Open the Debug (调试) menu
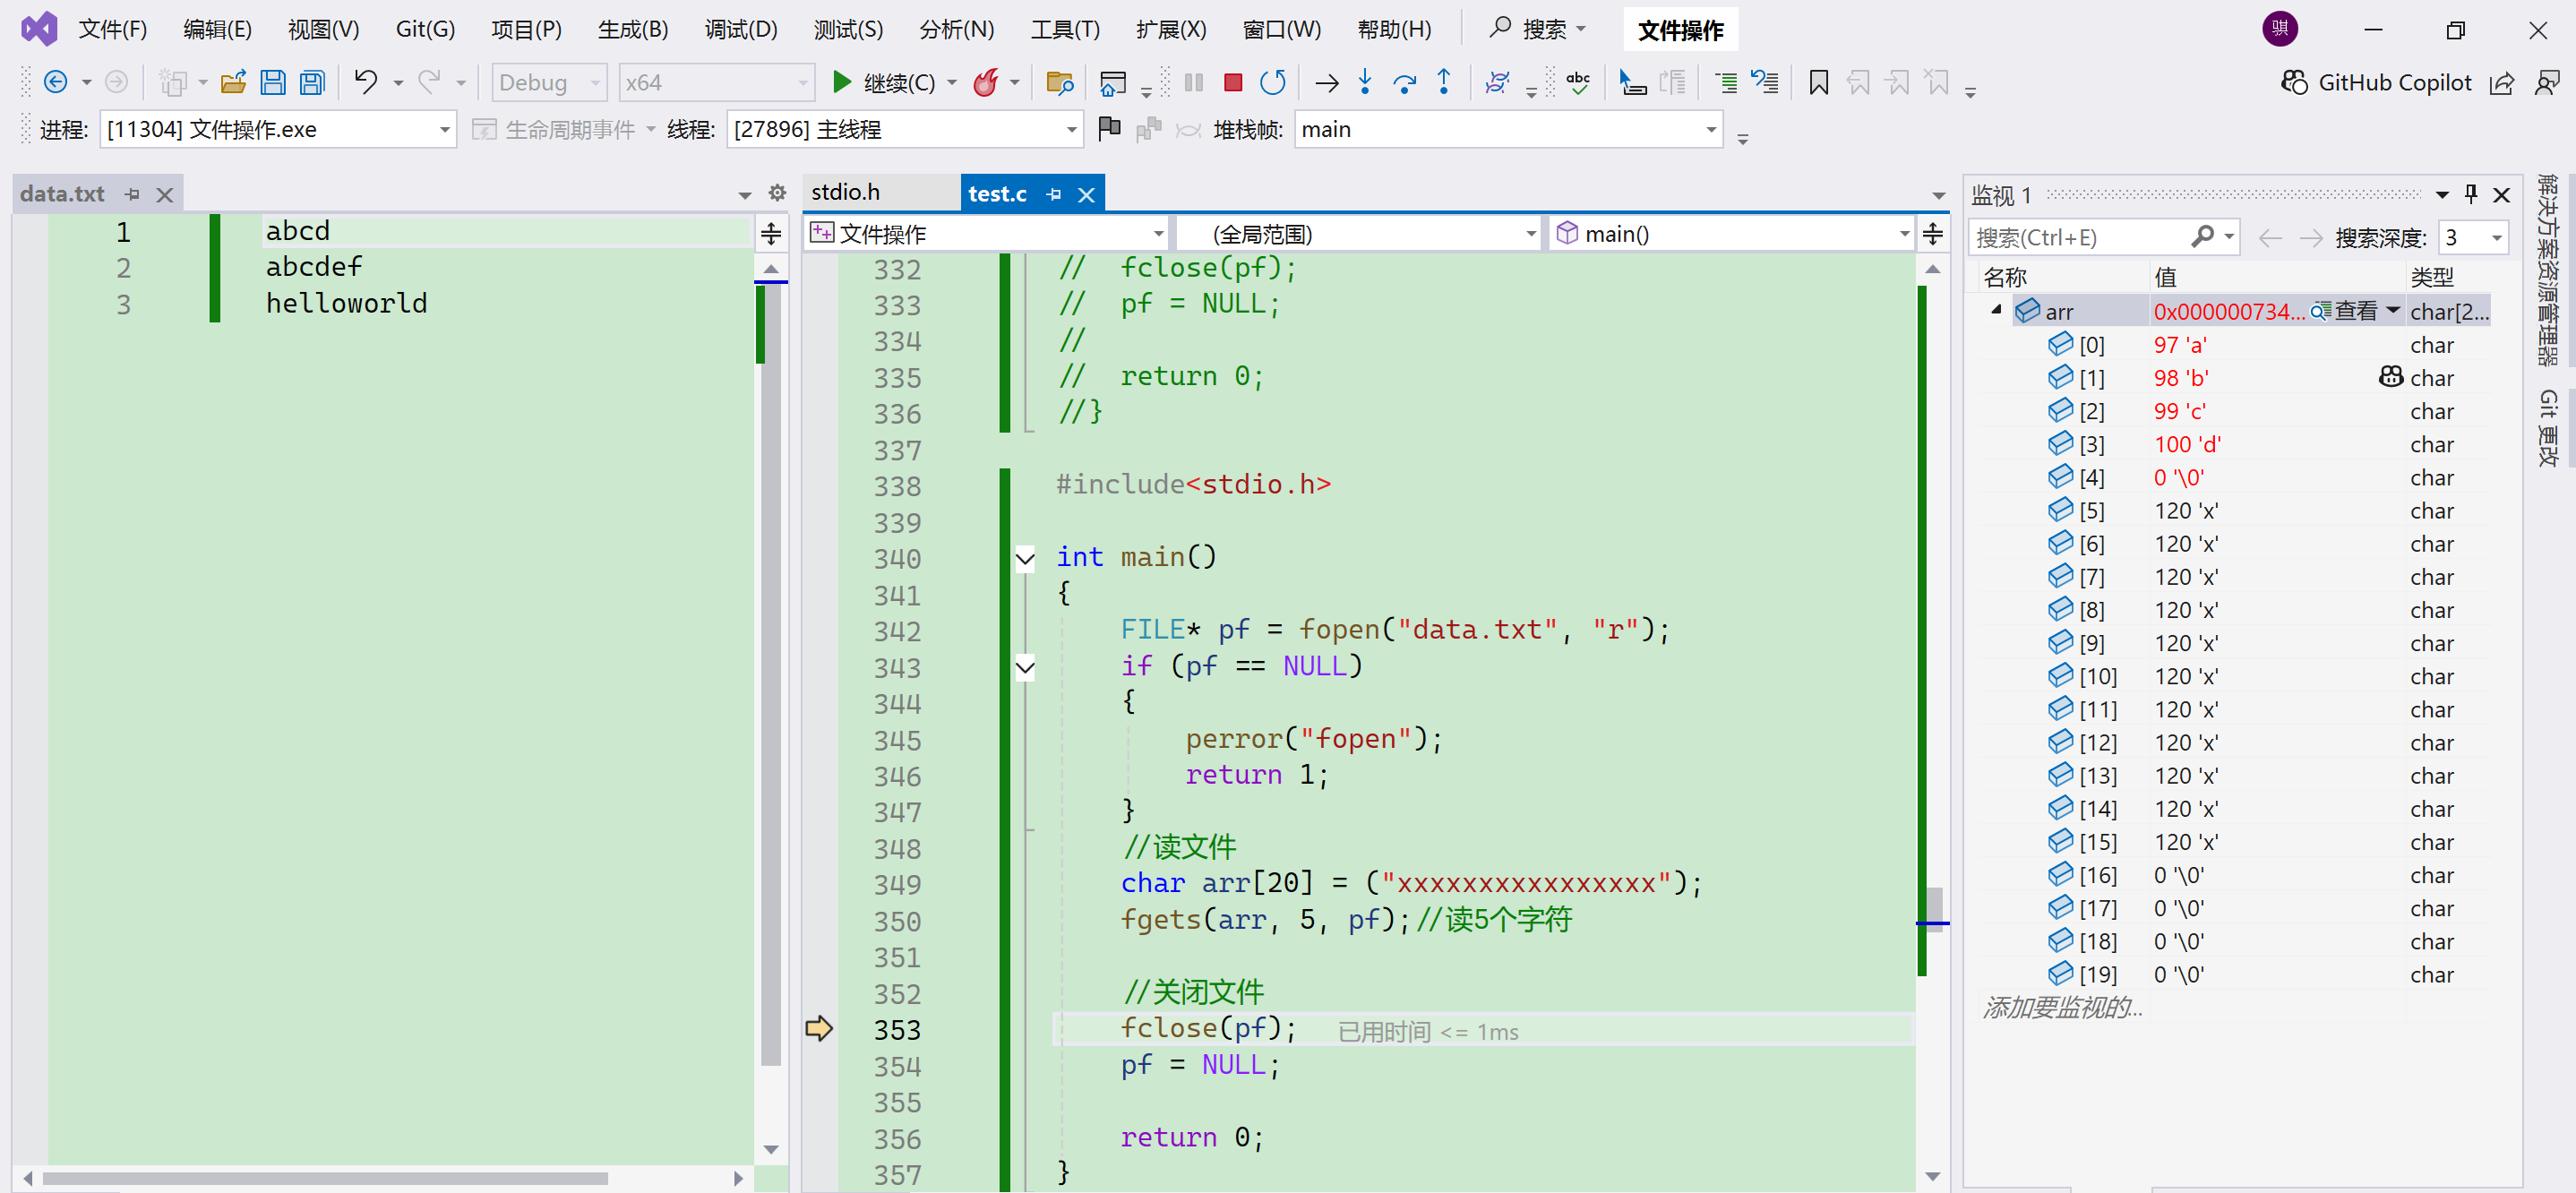This screenshot has width=2576, height=1193. [740, 29]
